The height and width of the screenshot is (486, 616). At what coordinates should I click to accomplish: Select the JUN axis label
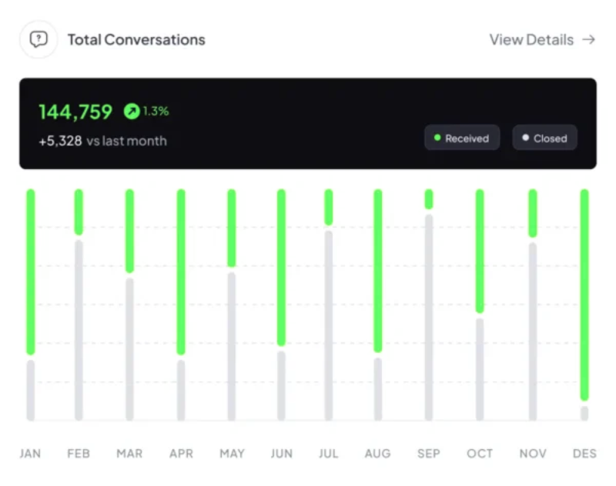282,454
